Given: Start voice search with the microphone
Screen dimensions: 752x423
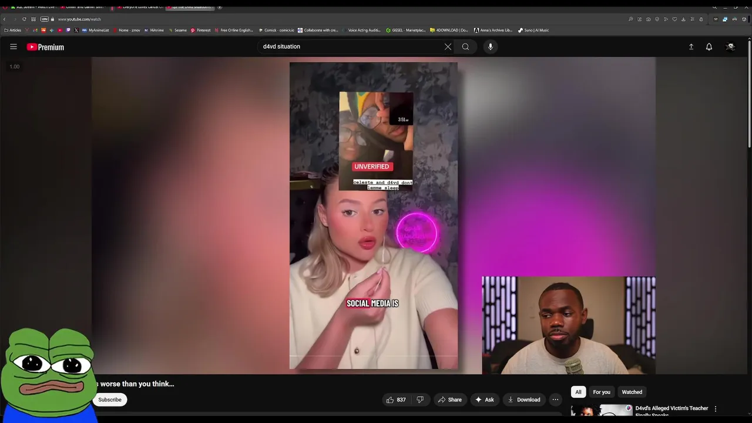Looking at the screenshot, I should tap(491, 46).
